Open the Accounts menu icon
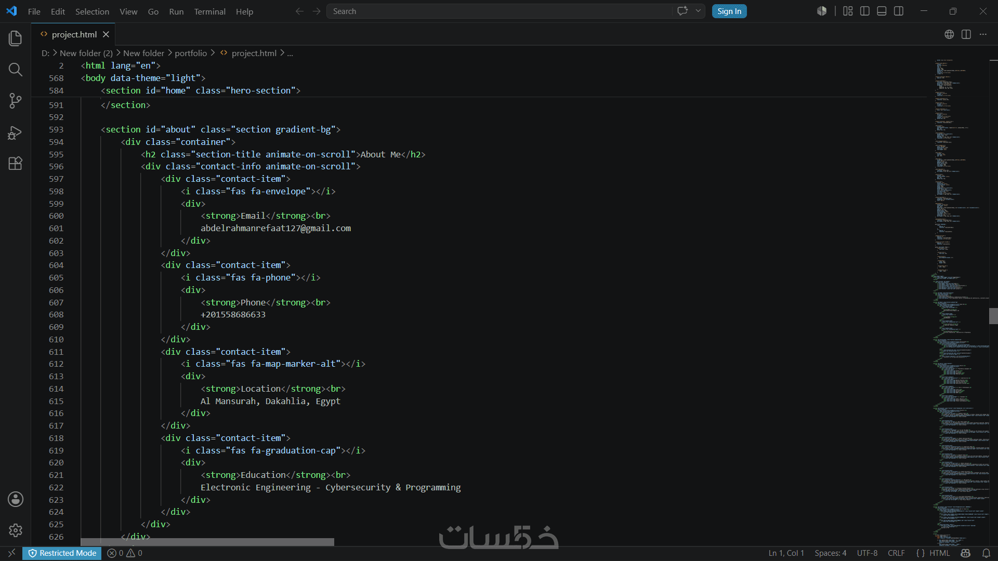This screenshot has height=561, width=998. point(16,499)
